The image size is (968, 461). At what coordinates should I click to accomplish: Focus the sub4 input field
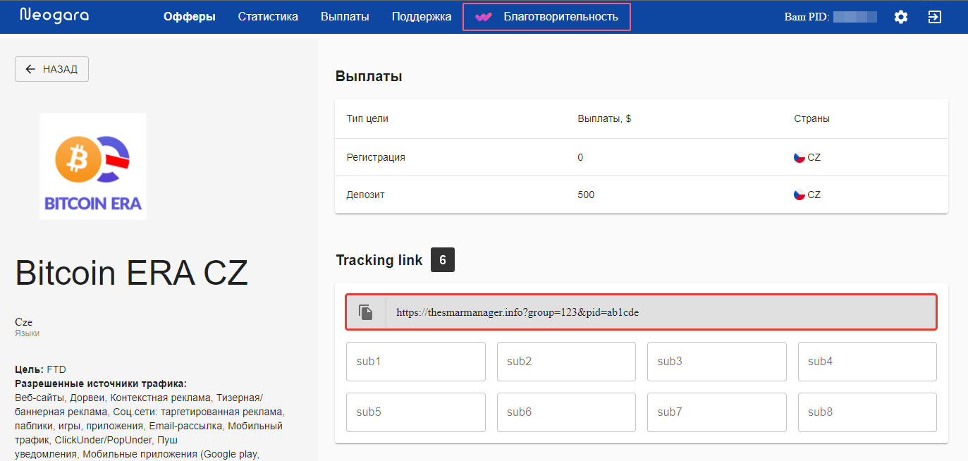pos(867,362)
